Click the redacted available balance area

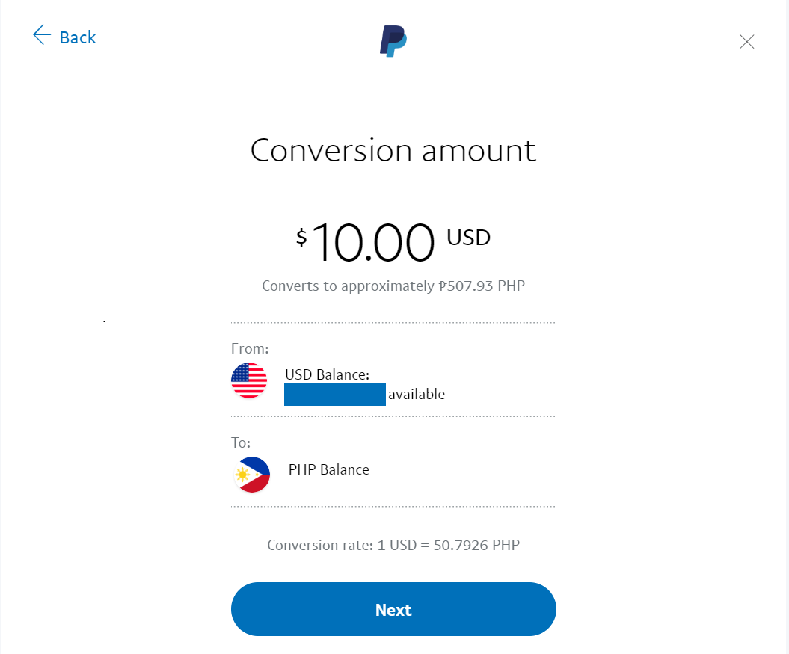point(334,394)
